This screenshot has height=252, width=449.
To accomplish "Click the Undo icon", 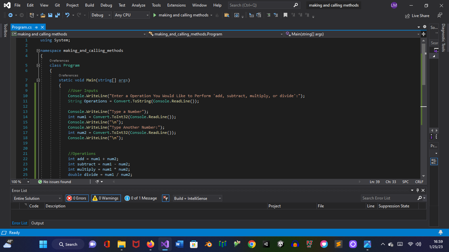I will click(67, 15).
